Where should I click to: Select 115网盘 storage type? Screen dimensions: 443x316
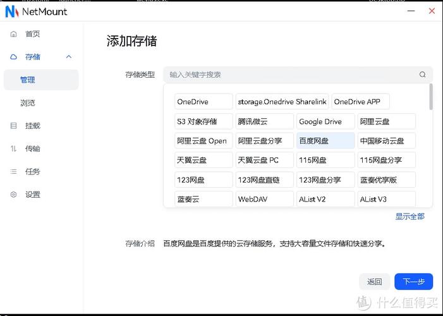pos(325,161)
